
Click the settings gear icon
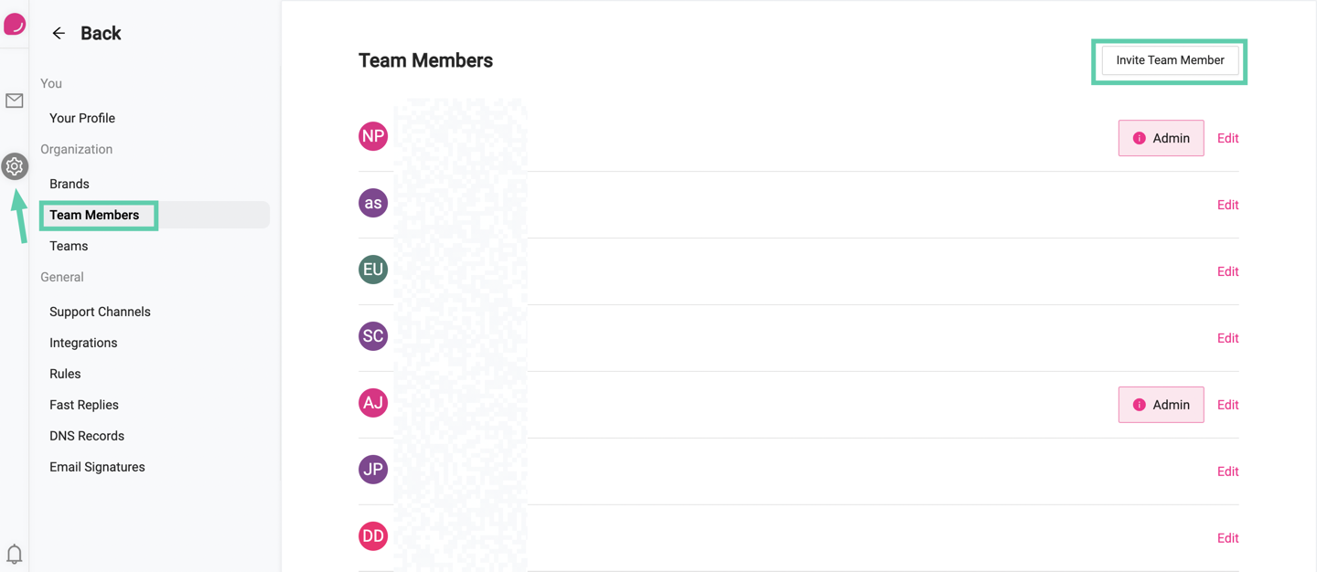tap(15, 166)
